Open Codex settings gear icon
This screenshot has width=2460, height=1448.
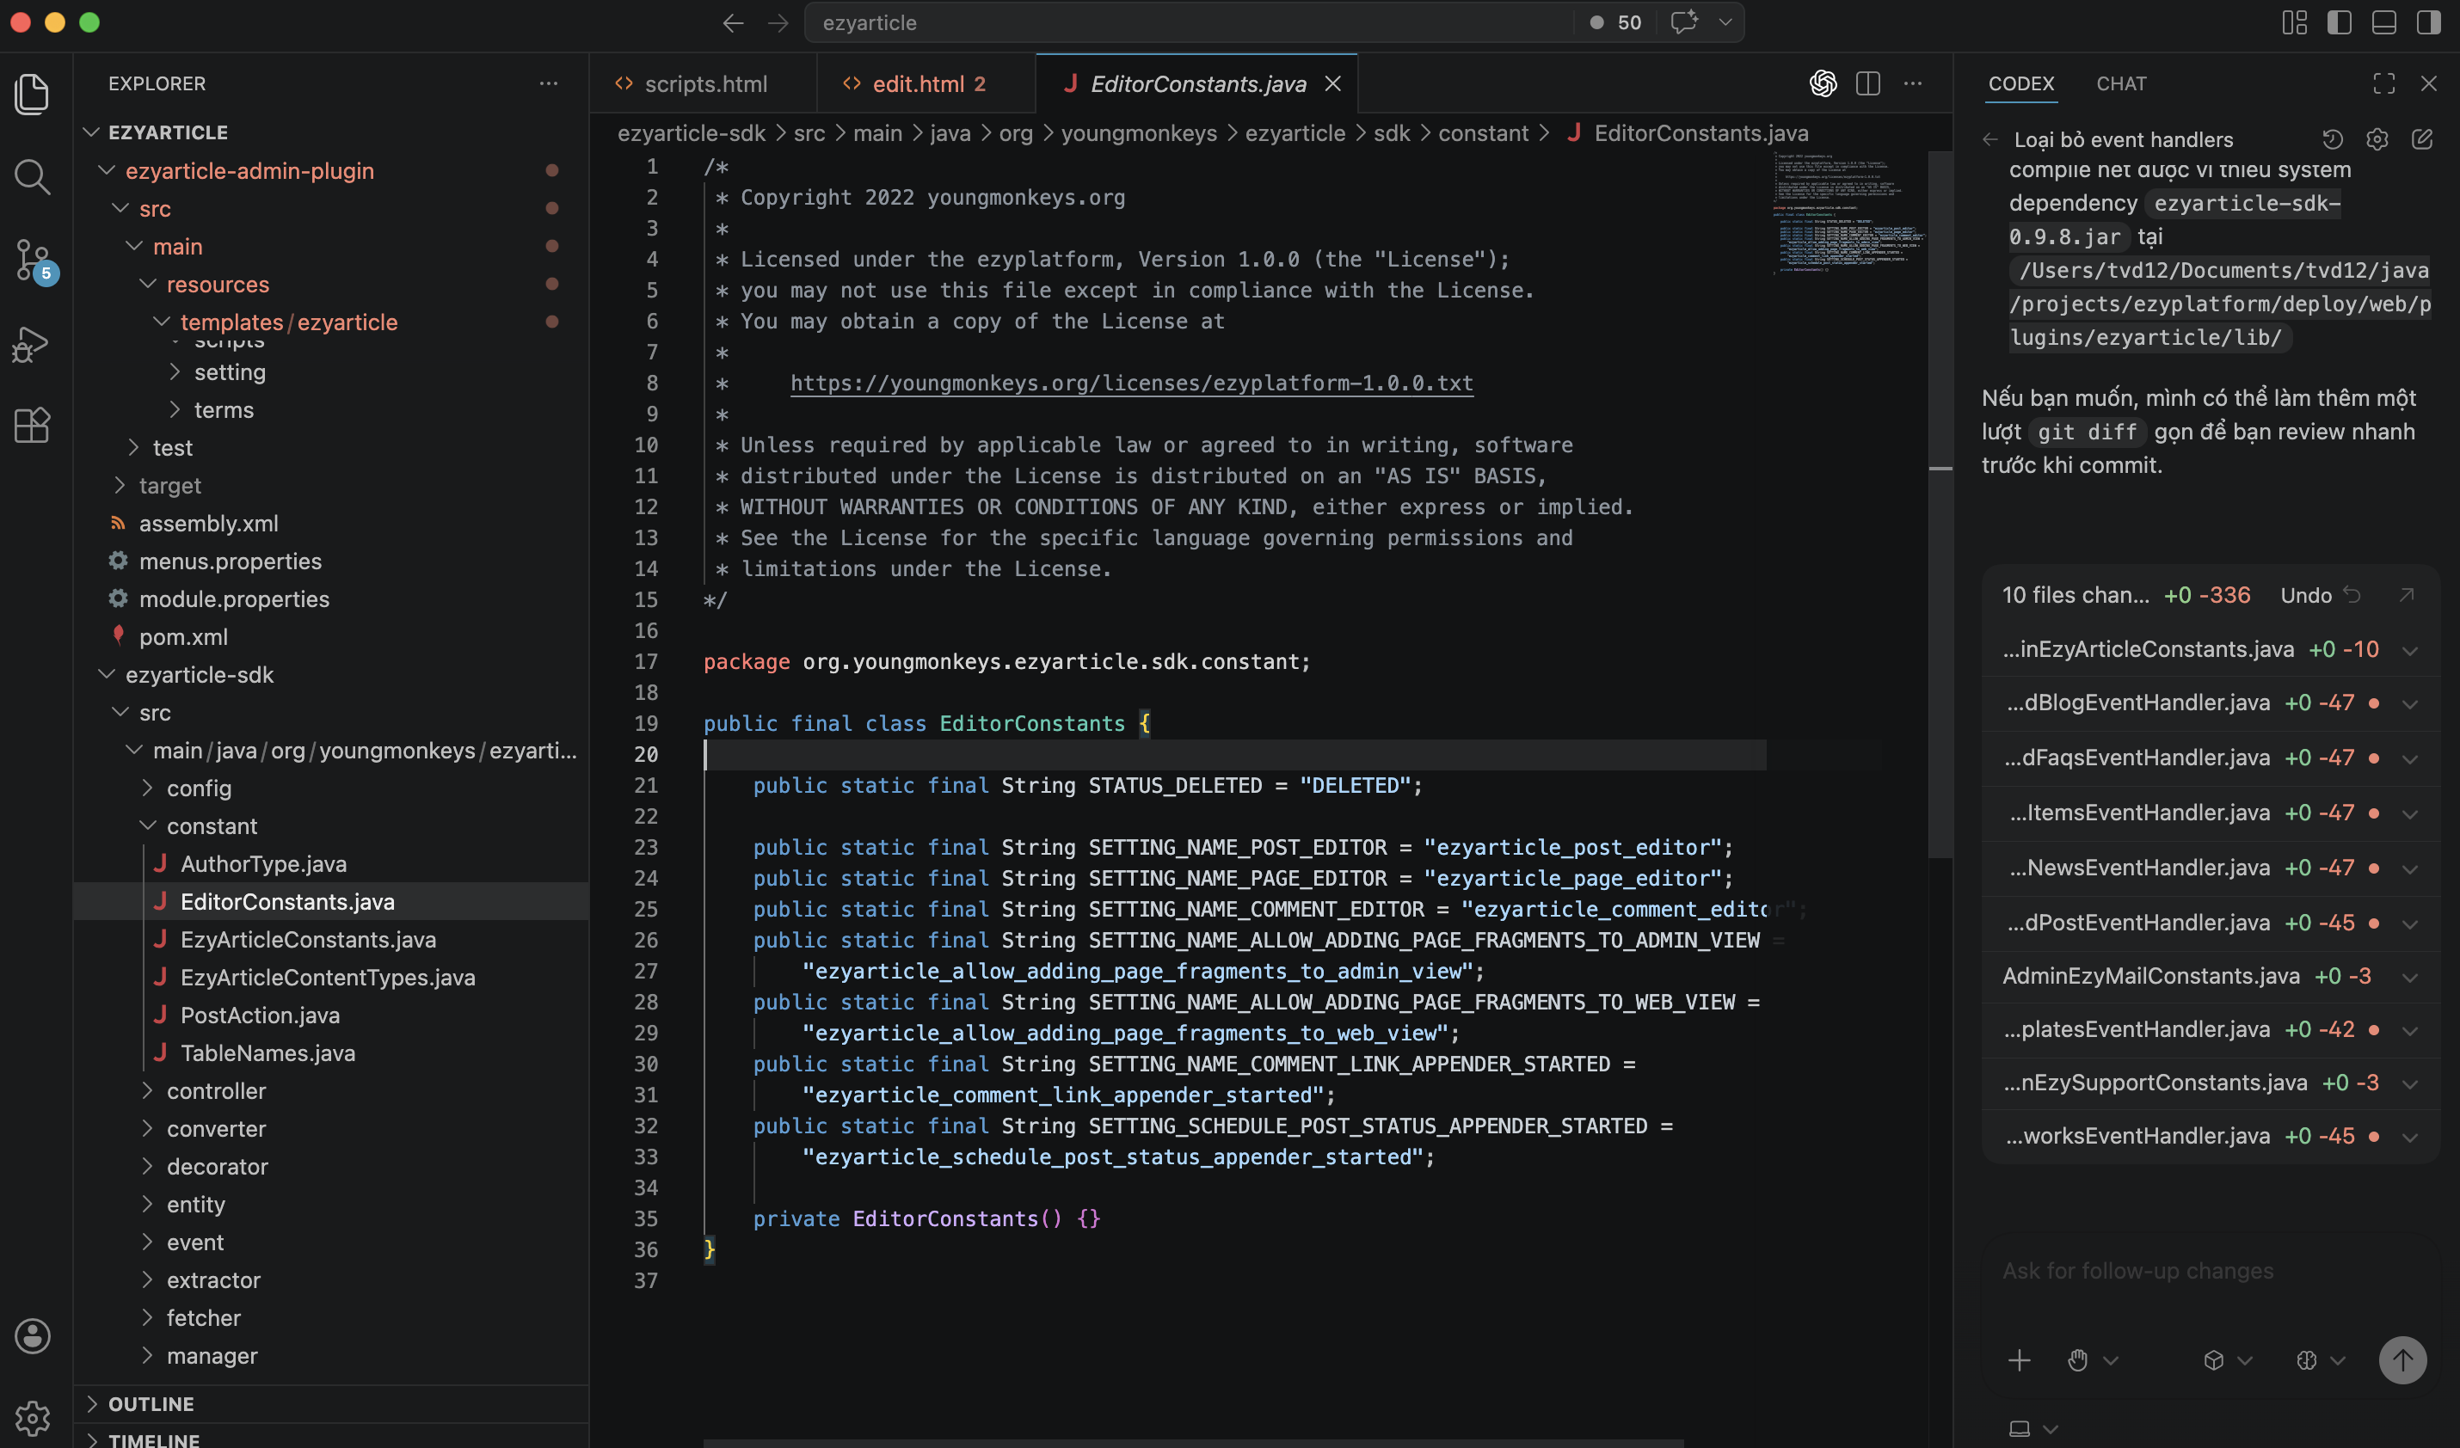(x=2377, y=139)
